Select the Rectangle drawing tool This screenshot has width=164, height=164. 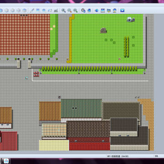[x=38, y=10]
